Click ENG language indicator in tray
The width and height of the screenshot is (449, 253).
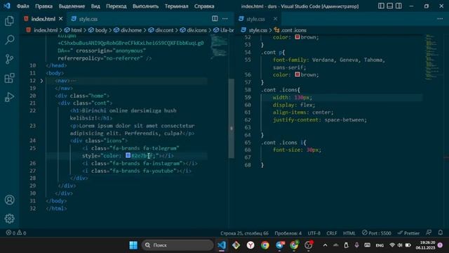[380, 245]
